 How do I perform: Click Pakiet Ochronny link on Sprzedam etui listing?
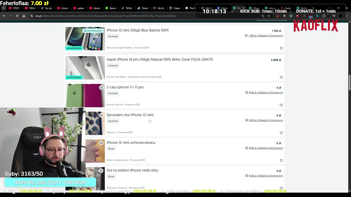[x=266, y=120]
